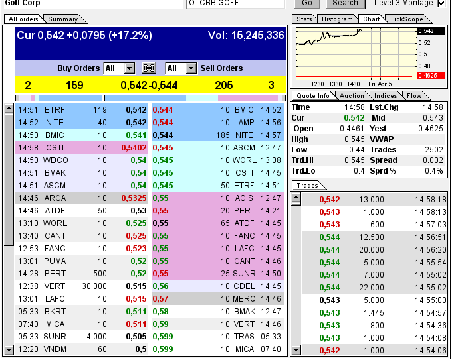Open the Flow tab

(x=414, y=95)
